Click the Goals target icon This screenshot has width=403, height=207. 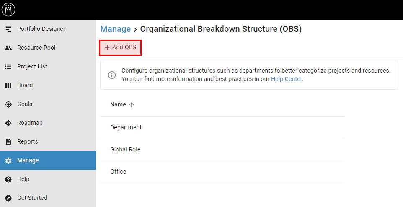click(x=8, y=104)
